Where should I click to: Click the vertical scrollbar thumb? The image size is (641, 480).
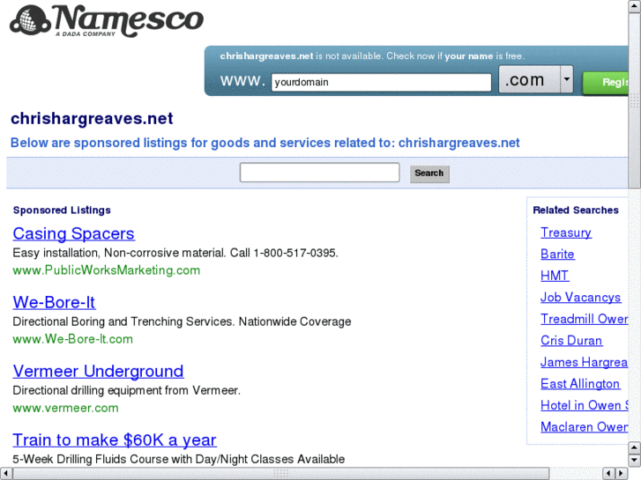pyautogui.click(x=635, y=100)
